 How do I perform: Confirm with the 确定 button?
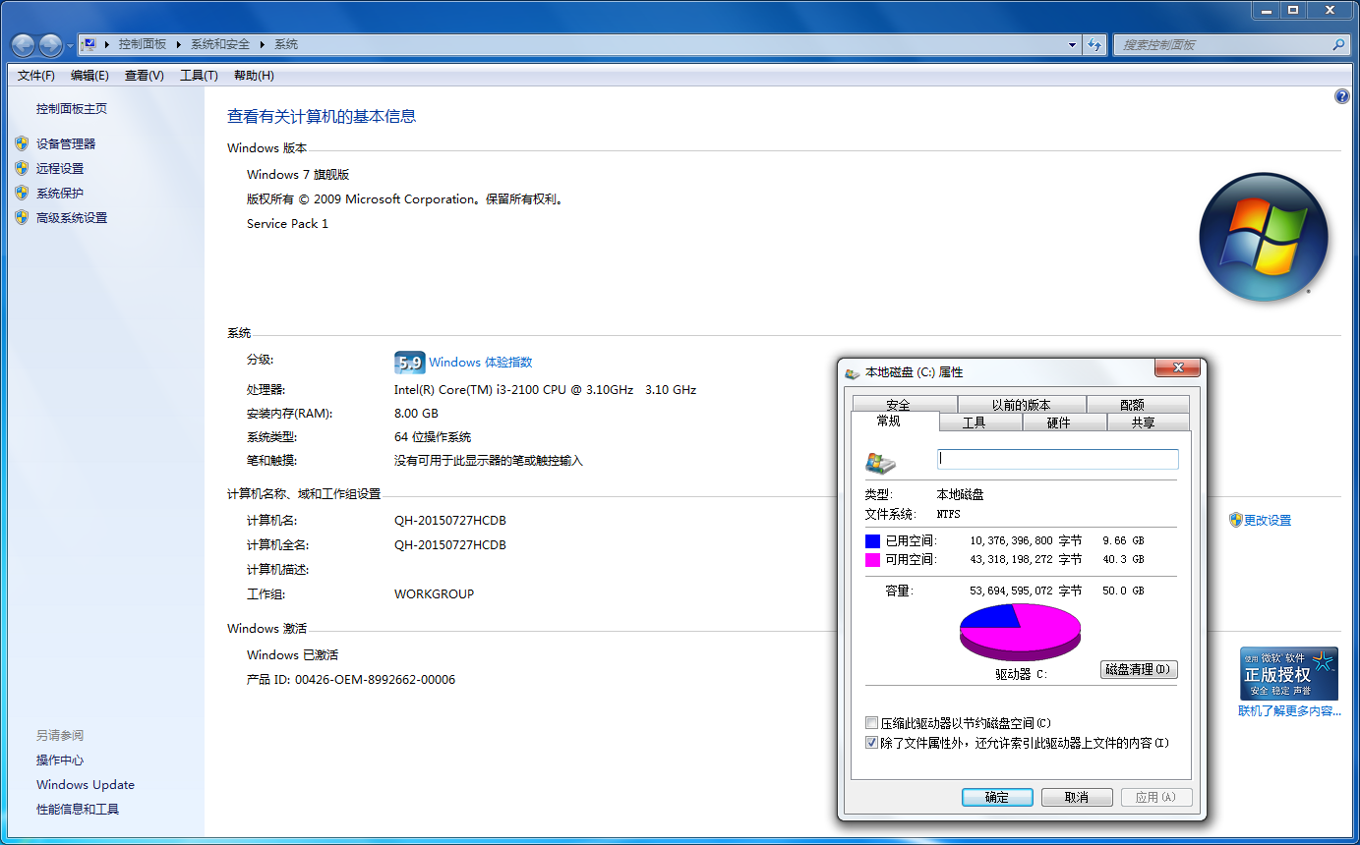[x=997, y=797]
